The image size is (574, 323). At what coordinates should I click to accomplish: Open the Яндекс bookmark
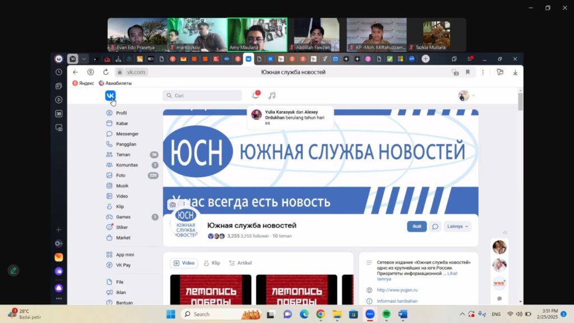[x=84, y=83]
